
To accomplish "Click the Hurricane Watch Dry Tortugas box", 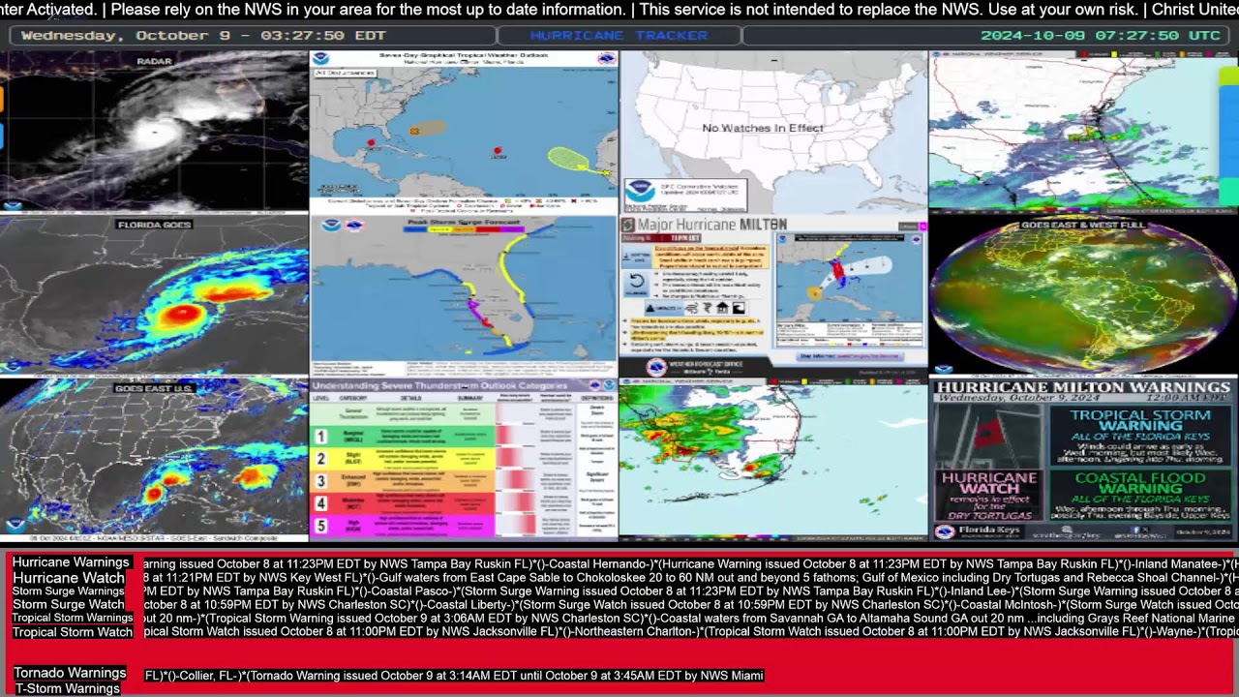I will click(x=989, y=496).
